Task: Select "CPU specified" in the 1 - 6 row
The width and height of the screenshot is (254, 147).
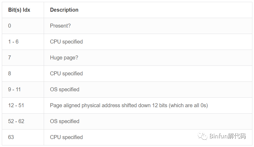Action: [x=66, y=42]
